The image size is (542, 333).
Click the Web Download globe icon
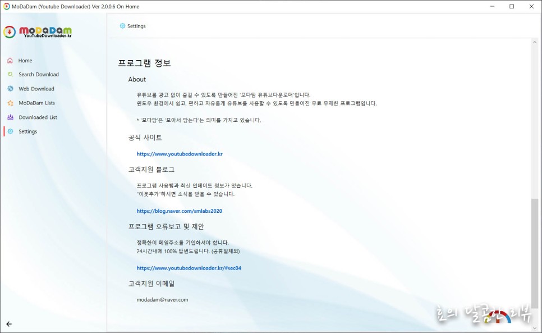(10, 88)
